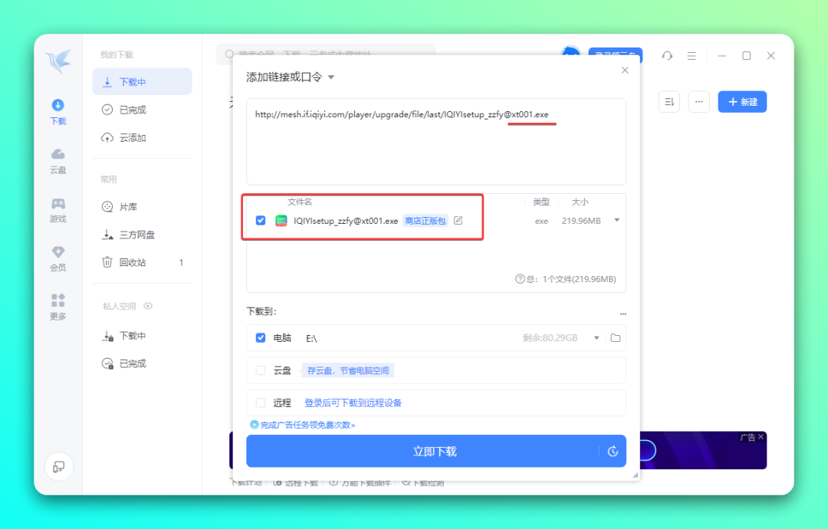The image size is (828, 529).
Task: Open scheduled download clock icon
Action: click(x=613, y=452)
